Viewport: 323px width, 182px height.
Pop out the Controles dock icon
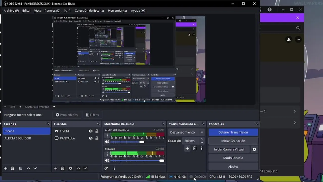coord(257,124)
